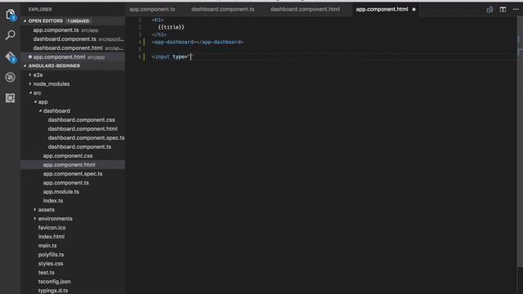Switch to the dashboard.component.html tab
This screenshot has height=294, width=523.
305,9
